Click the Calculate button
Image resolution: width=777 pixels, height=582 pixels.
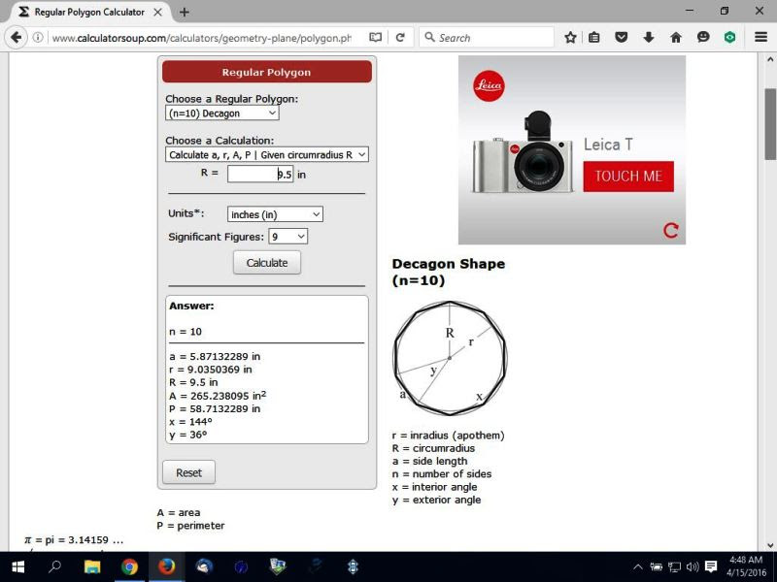[x=267, y=263]
